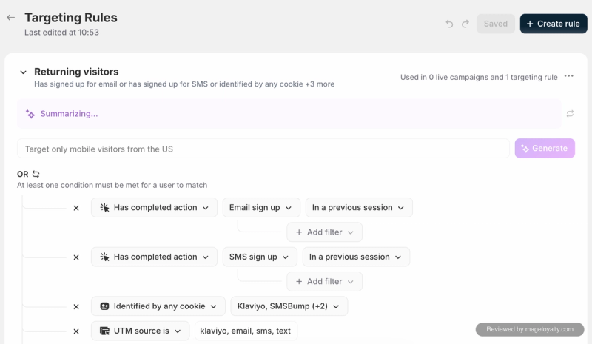Collapse the Returning visitors rule
Image resolution: width=592 pixels, height=344 pixels.
[24, 72]
